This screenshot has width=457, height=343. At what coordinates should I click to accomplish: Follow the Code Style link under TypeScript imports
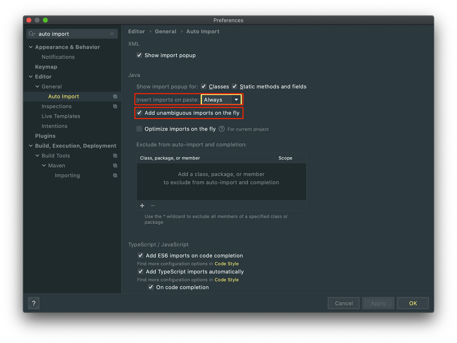pos(227,280)
